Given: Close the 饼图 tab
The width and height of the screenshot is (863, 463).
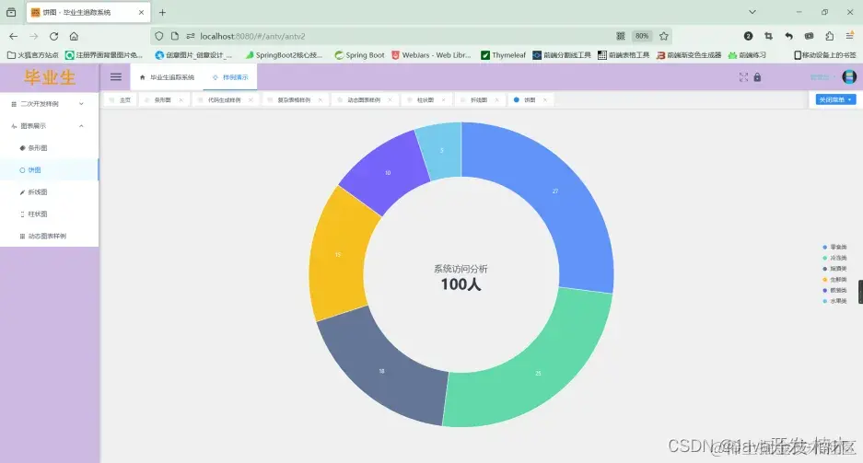Looking at the screenshot, I should (545, 100).
